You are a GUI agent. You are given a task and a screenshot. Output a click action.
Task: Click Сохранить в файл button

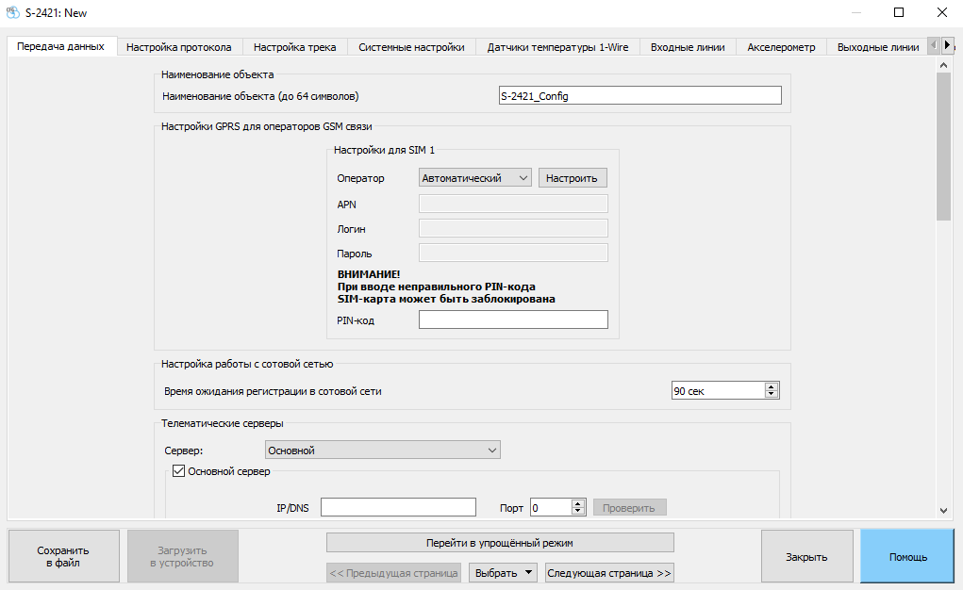tap(63, 556)
